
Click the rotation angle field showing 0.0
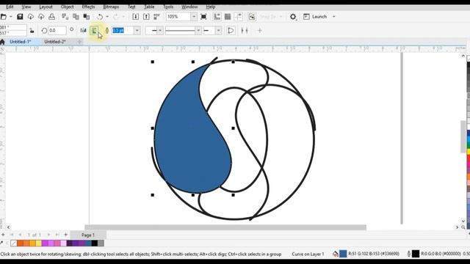pyautogui.click(x=57, y=31)
